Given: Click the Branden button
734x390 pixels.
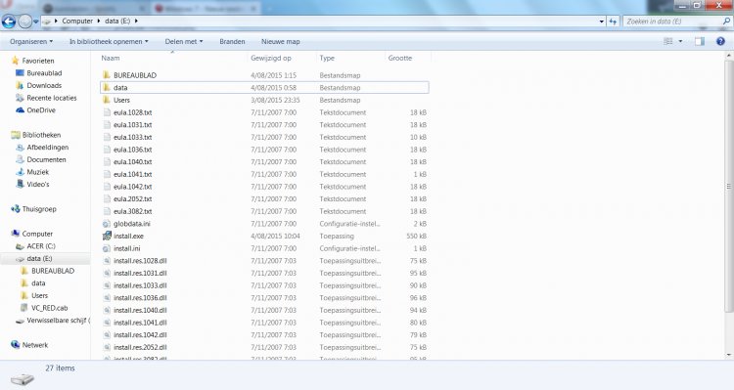Looking at the screenshot, I should coord(232,42).
